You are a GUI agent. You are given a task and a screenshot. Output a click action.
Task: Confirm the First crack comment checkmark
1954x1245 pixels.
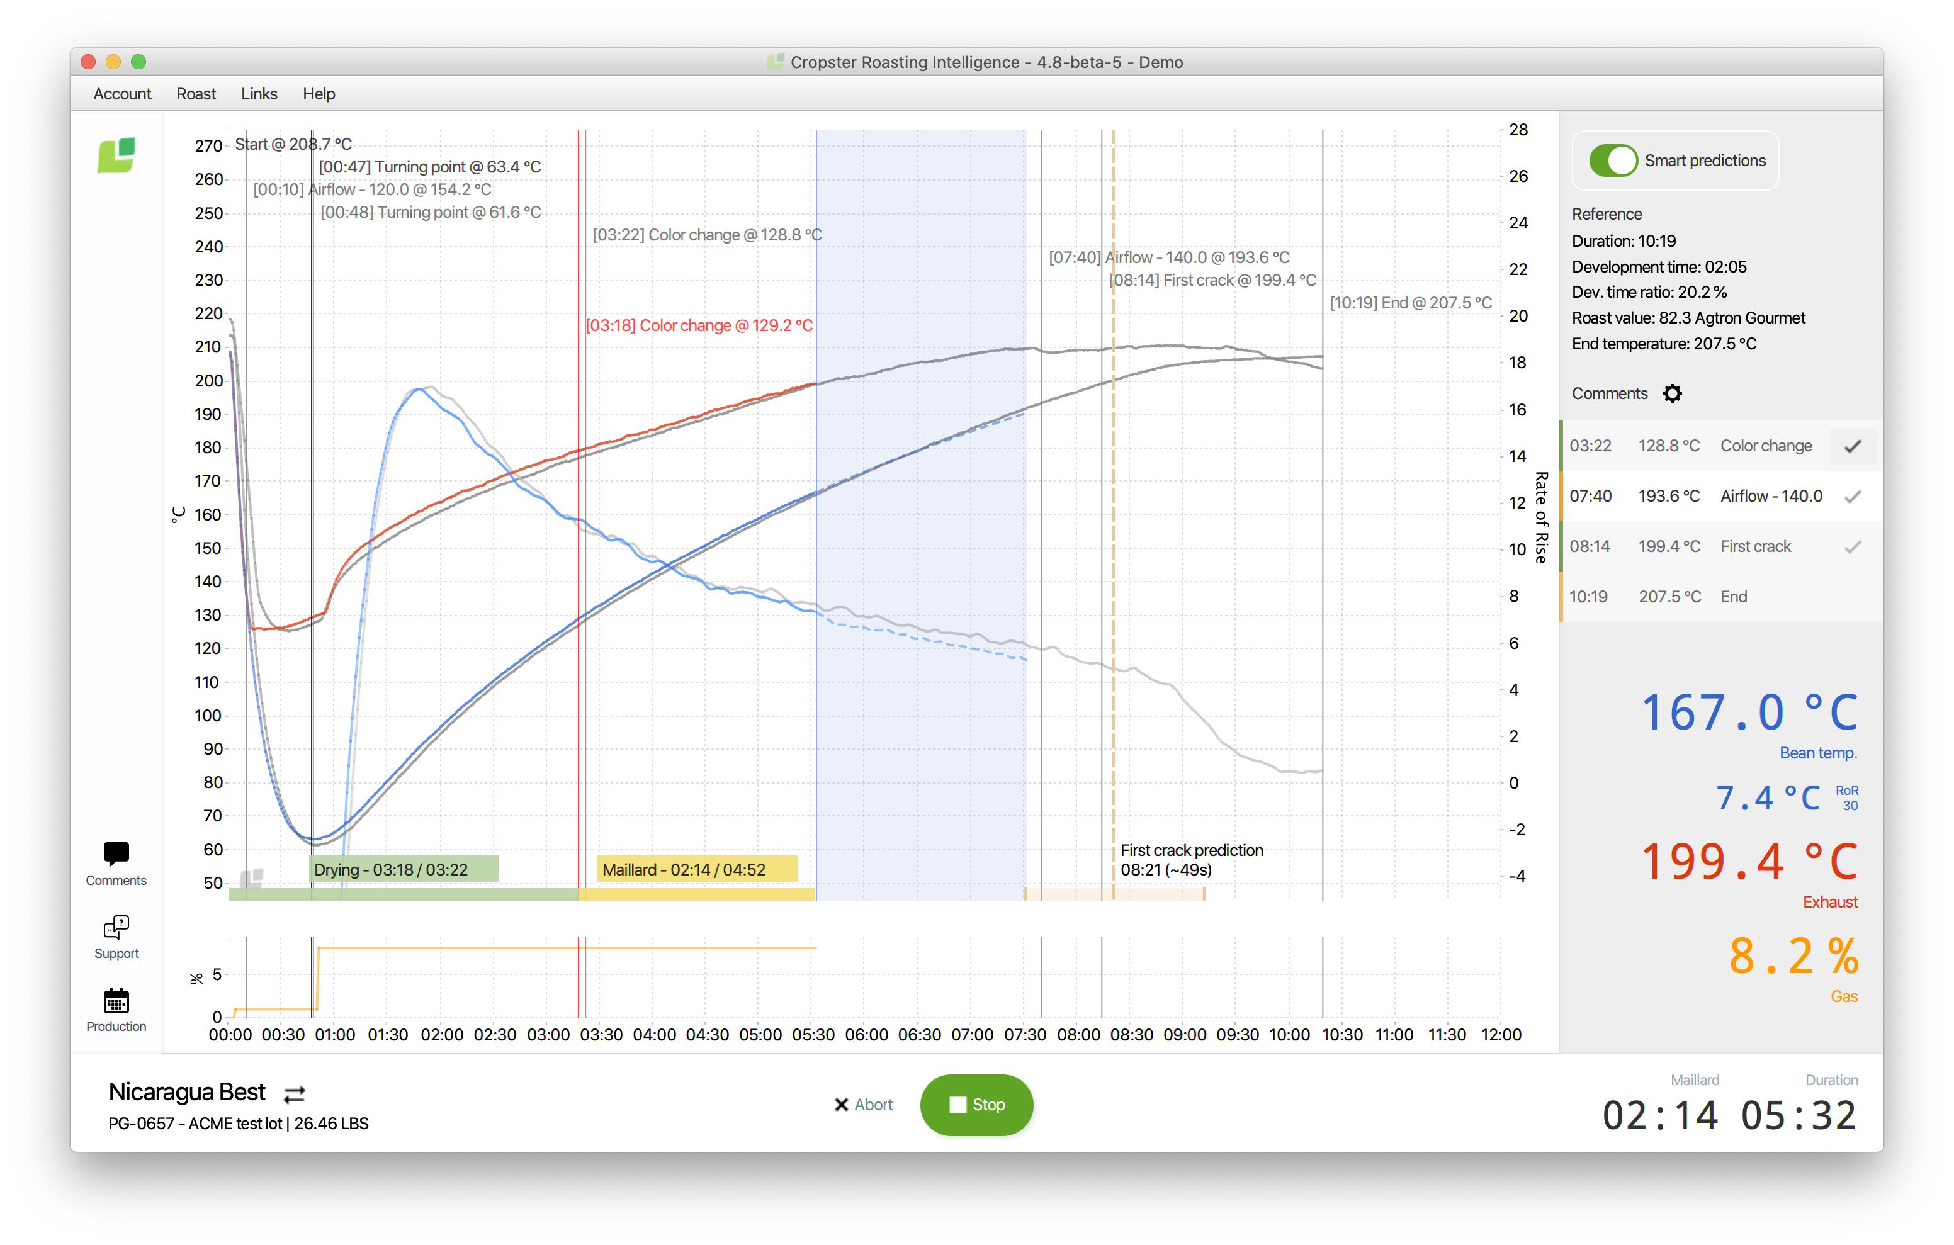tap(1853, 546)
